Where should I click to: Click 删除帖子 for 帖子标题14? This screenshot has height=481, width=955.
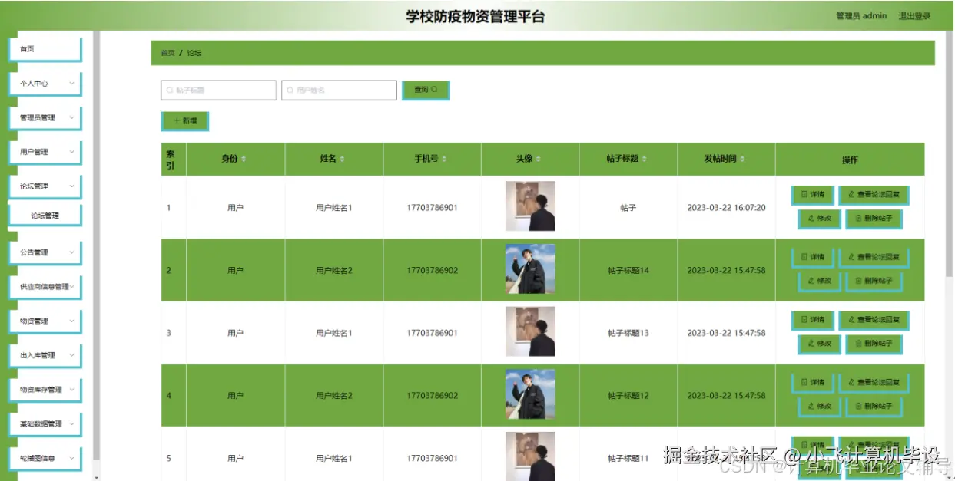point(874,282)
